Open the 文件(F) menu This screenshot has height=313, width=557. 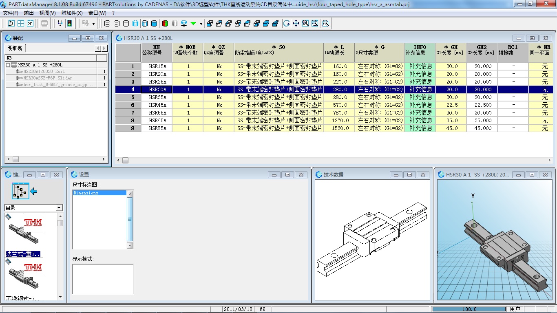[x=11, y=13]
